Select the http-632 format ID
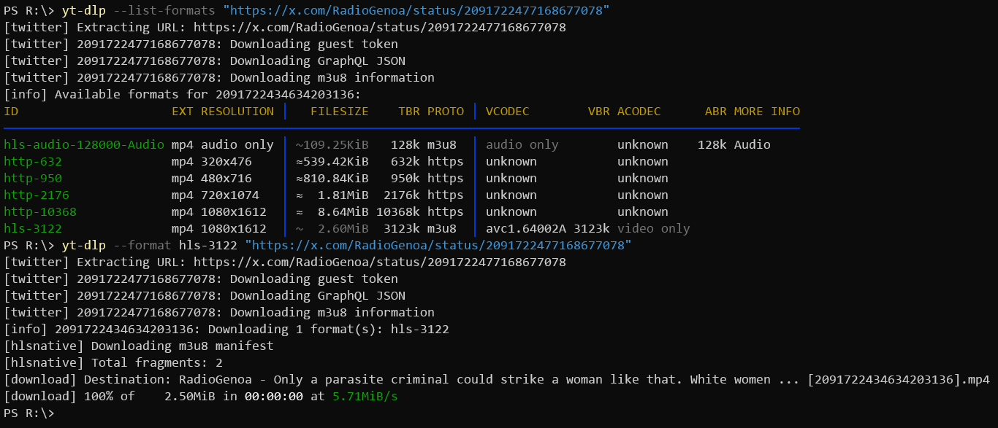Screen dimensions: 998x428 click(33, 161)
